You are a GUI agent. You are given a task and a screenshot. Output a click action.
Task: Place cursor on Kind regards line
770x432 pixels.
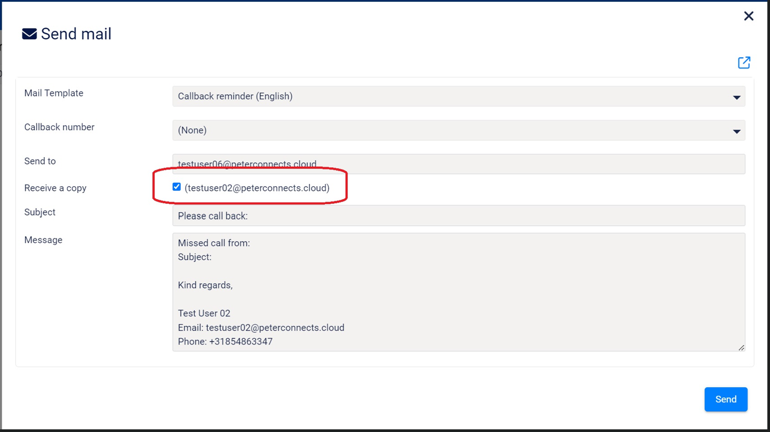[205, 285]
